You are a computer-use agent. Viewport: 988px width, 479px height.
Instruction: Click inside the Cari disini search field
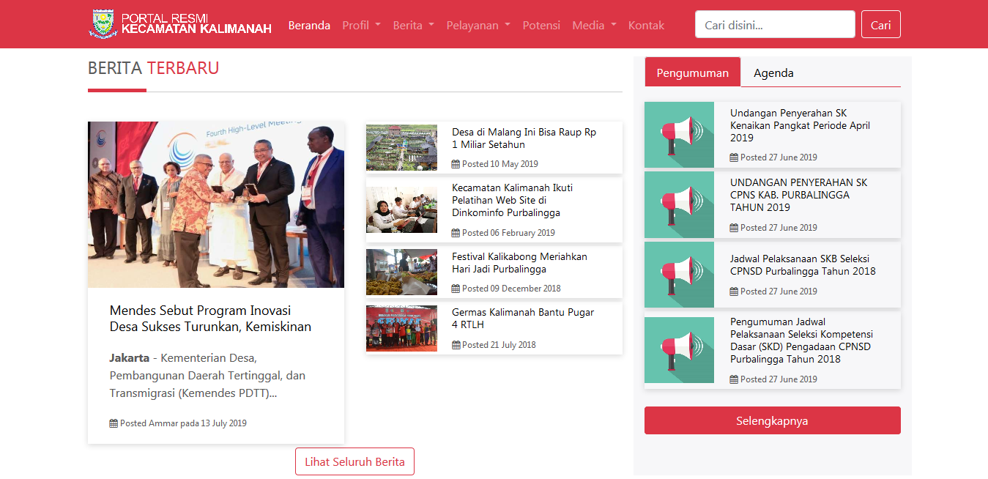[x=774, y=24]
